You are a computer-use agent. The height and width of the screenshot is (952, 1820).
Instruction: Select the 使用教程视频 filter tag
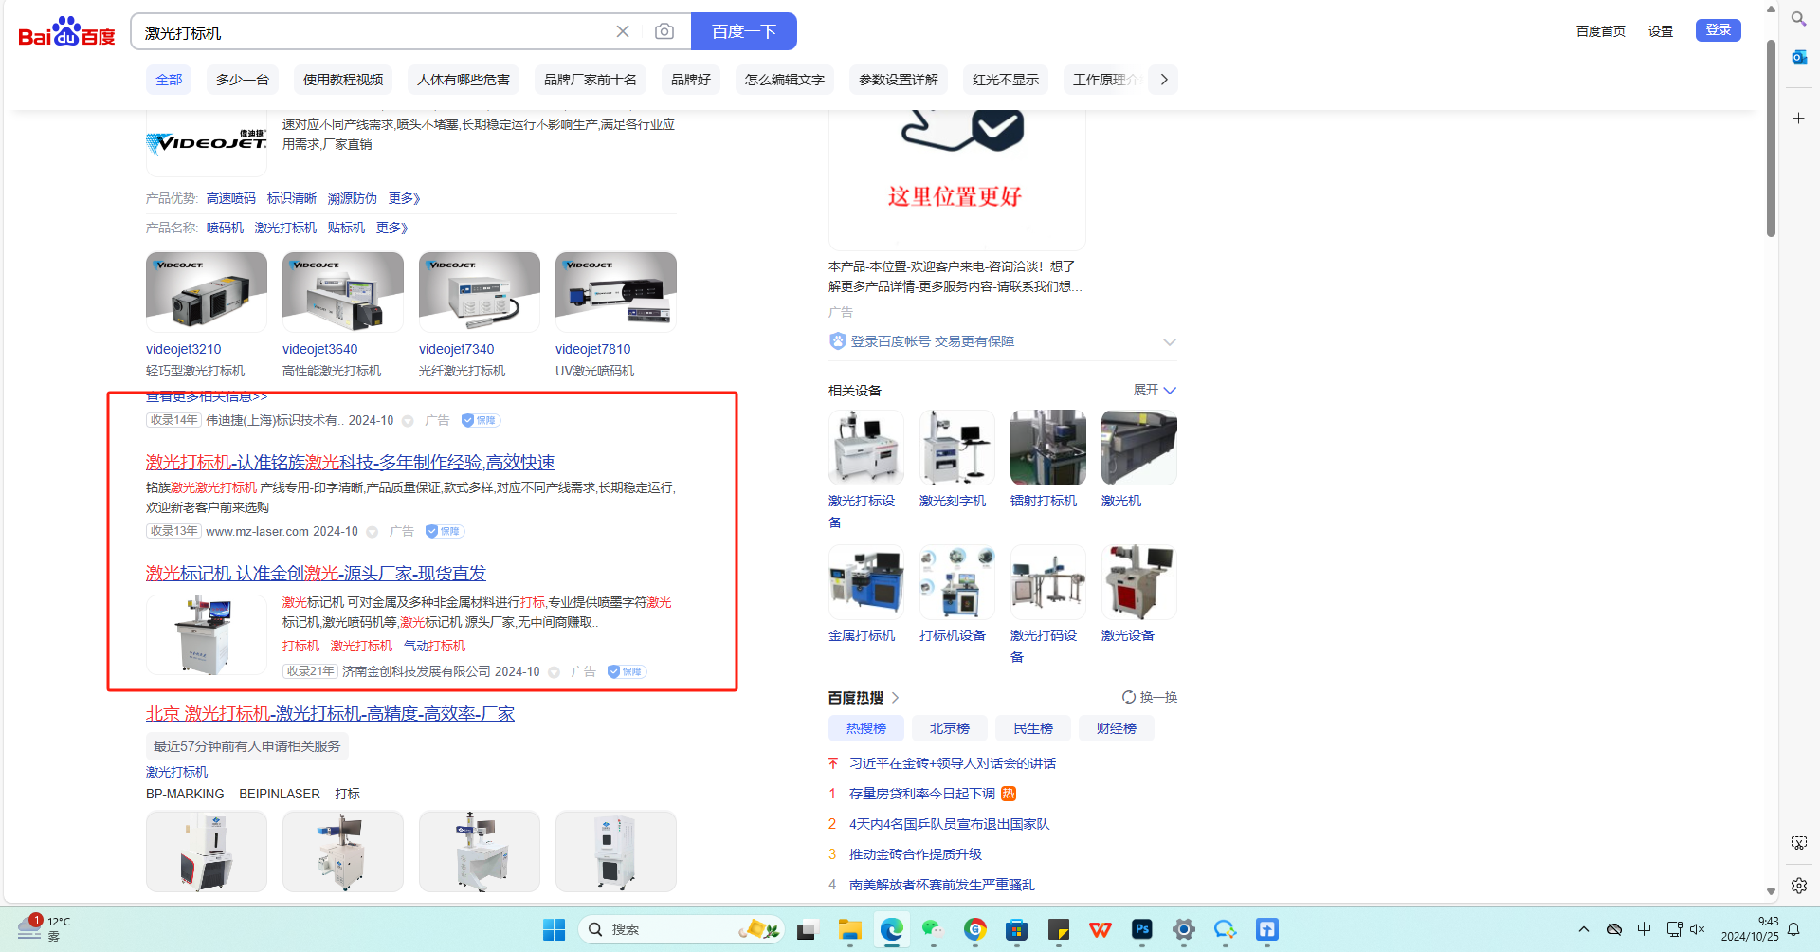point(343,80)
